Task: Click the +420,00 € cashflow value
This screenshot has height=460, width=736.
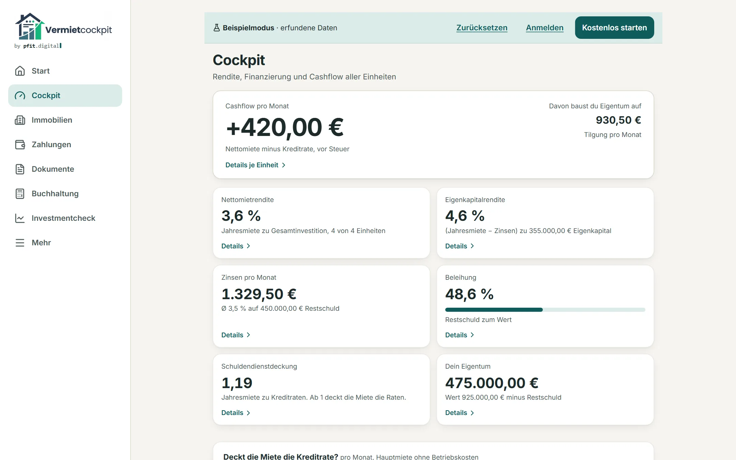Action: pos(285,127)
